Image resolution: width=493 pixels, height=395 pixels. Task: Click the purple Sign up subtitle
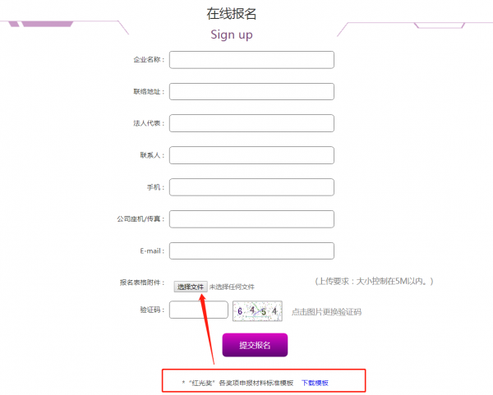pos(232,34)
